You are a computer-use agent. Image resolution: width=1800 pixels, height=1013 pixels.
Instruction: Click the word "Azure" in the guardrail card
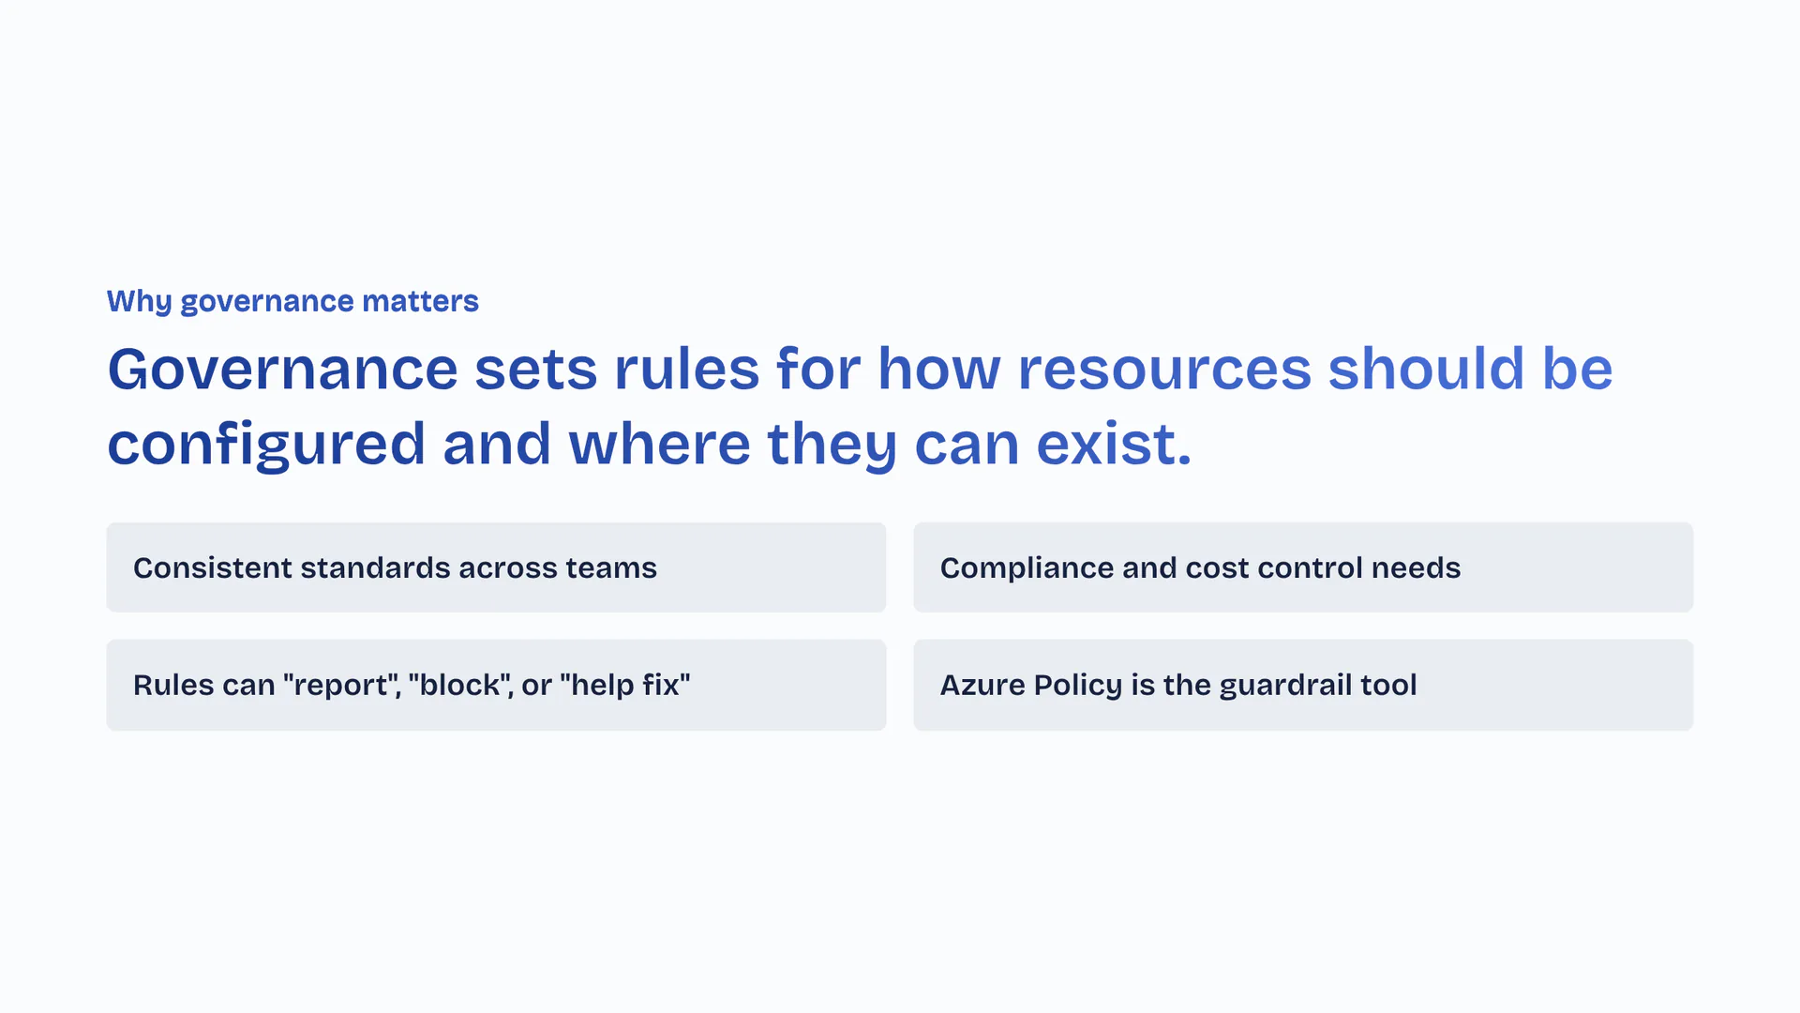point(982,685)
